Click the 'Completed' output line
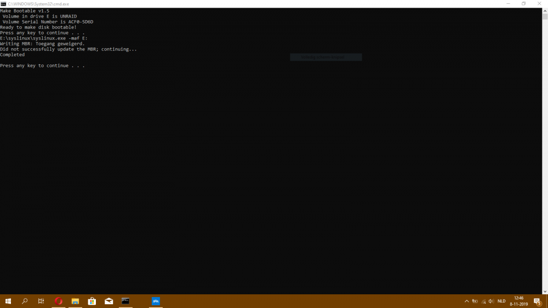Image resolution: width=548 pixels, height=308 pixels. tap(12, 55)
